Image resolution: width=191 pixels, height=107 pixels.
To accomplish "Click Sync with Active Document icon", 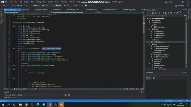I will (163, 13).
